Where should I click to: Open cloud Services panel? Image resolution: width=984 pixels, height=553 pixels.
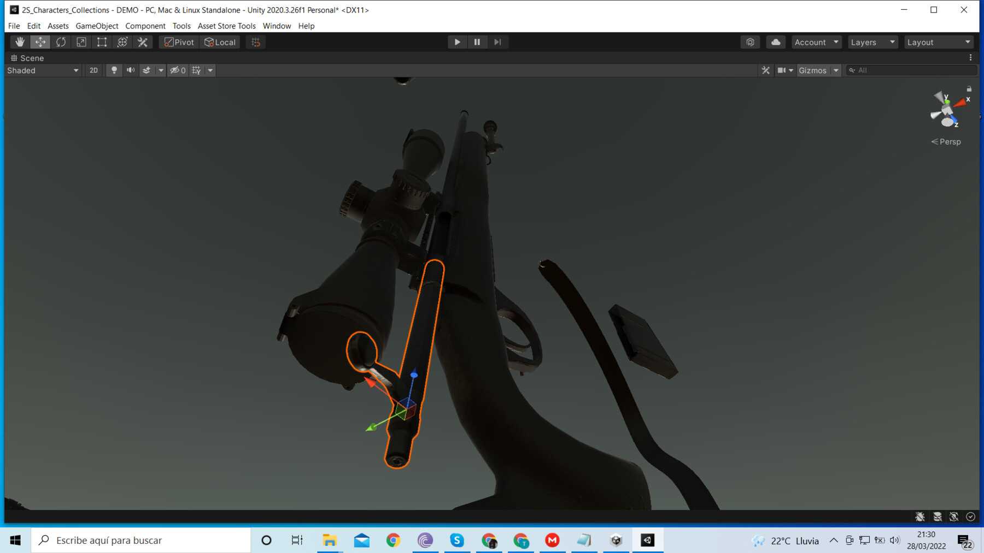click(776, 42)
